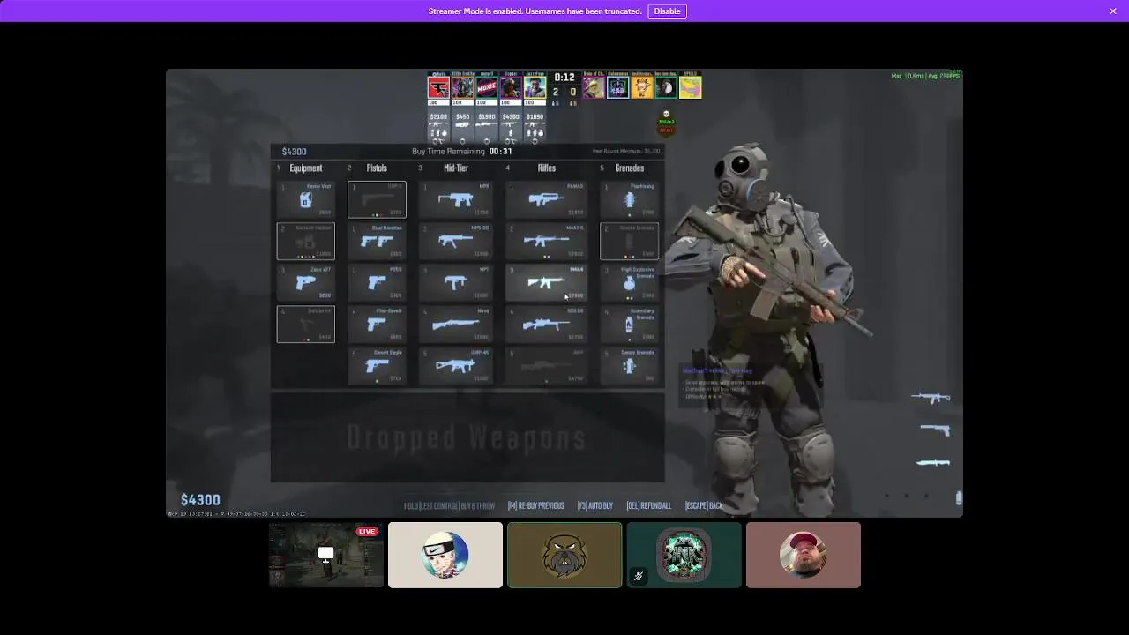1129x635 pixels.
Task: Click the Buy Time Remaining timer
Action: point(462,152)
